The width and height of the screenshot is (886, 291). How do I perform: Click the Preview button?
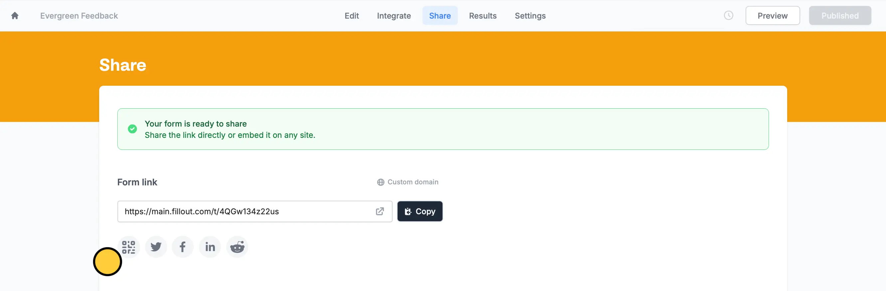[x=773, y=16]
